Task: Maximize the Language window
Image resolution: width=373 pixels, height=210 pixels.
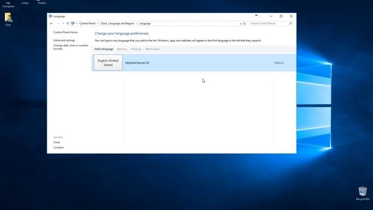Action: point(281,16)
